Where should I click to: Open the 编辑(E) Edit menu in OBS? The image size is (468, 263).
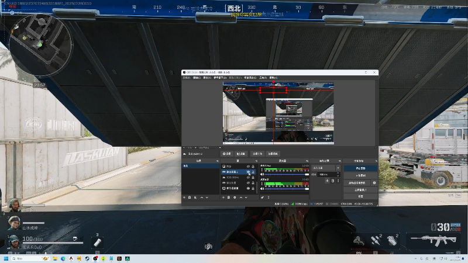[197, 78]
